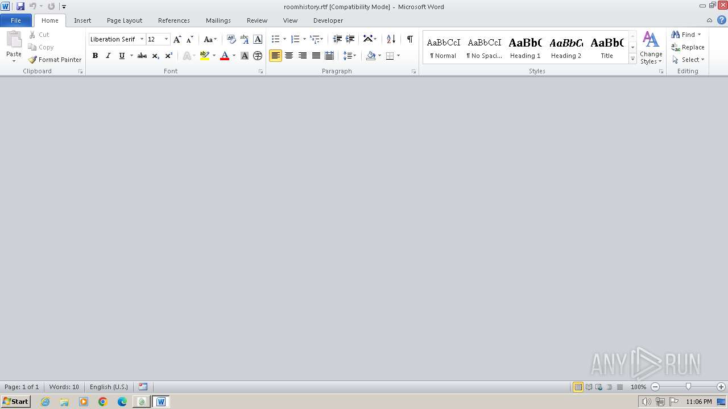The height and width of the screenshot is (409, 728).
Task: Apply the Heading 1 style
Action: click(x=525, y=47)
